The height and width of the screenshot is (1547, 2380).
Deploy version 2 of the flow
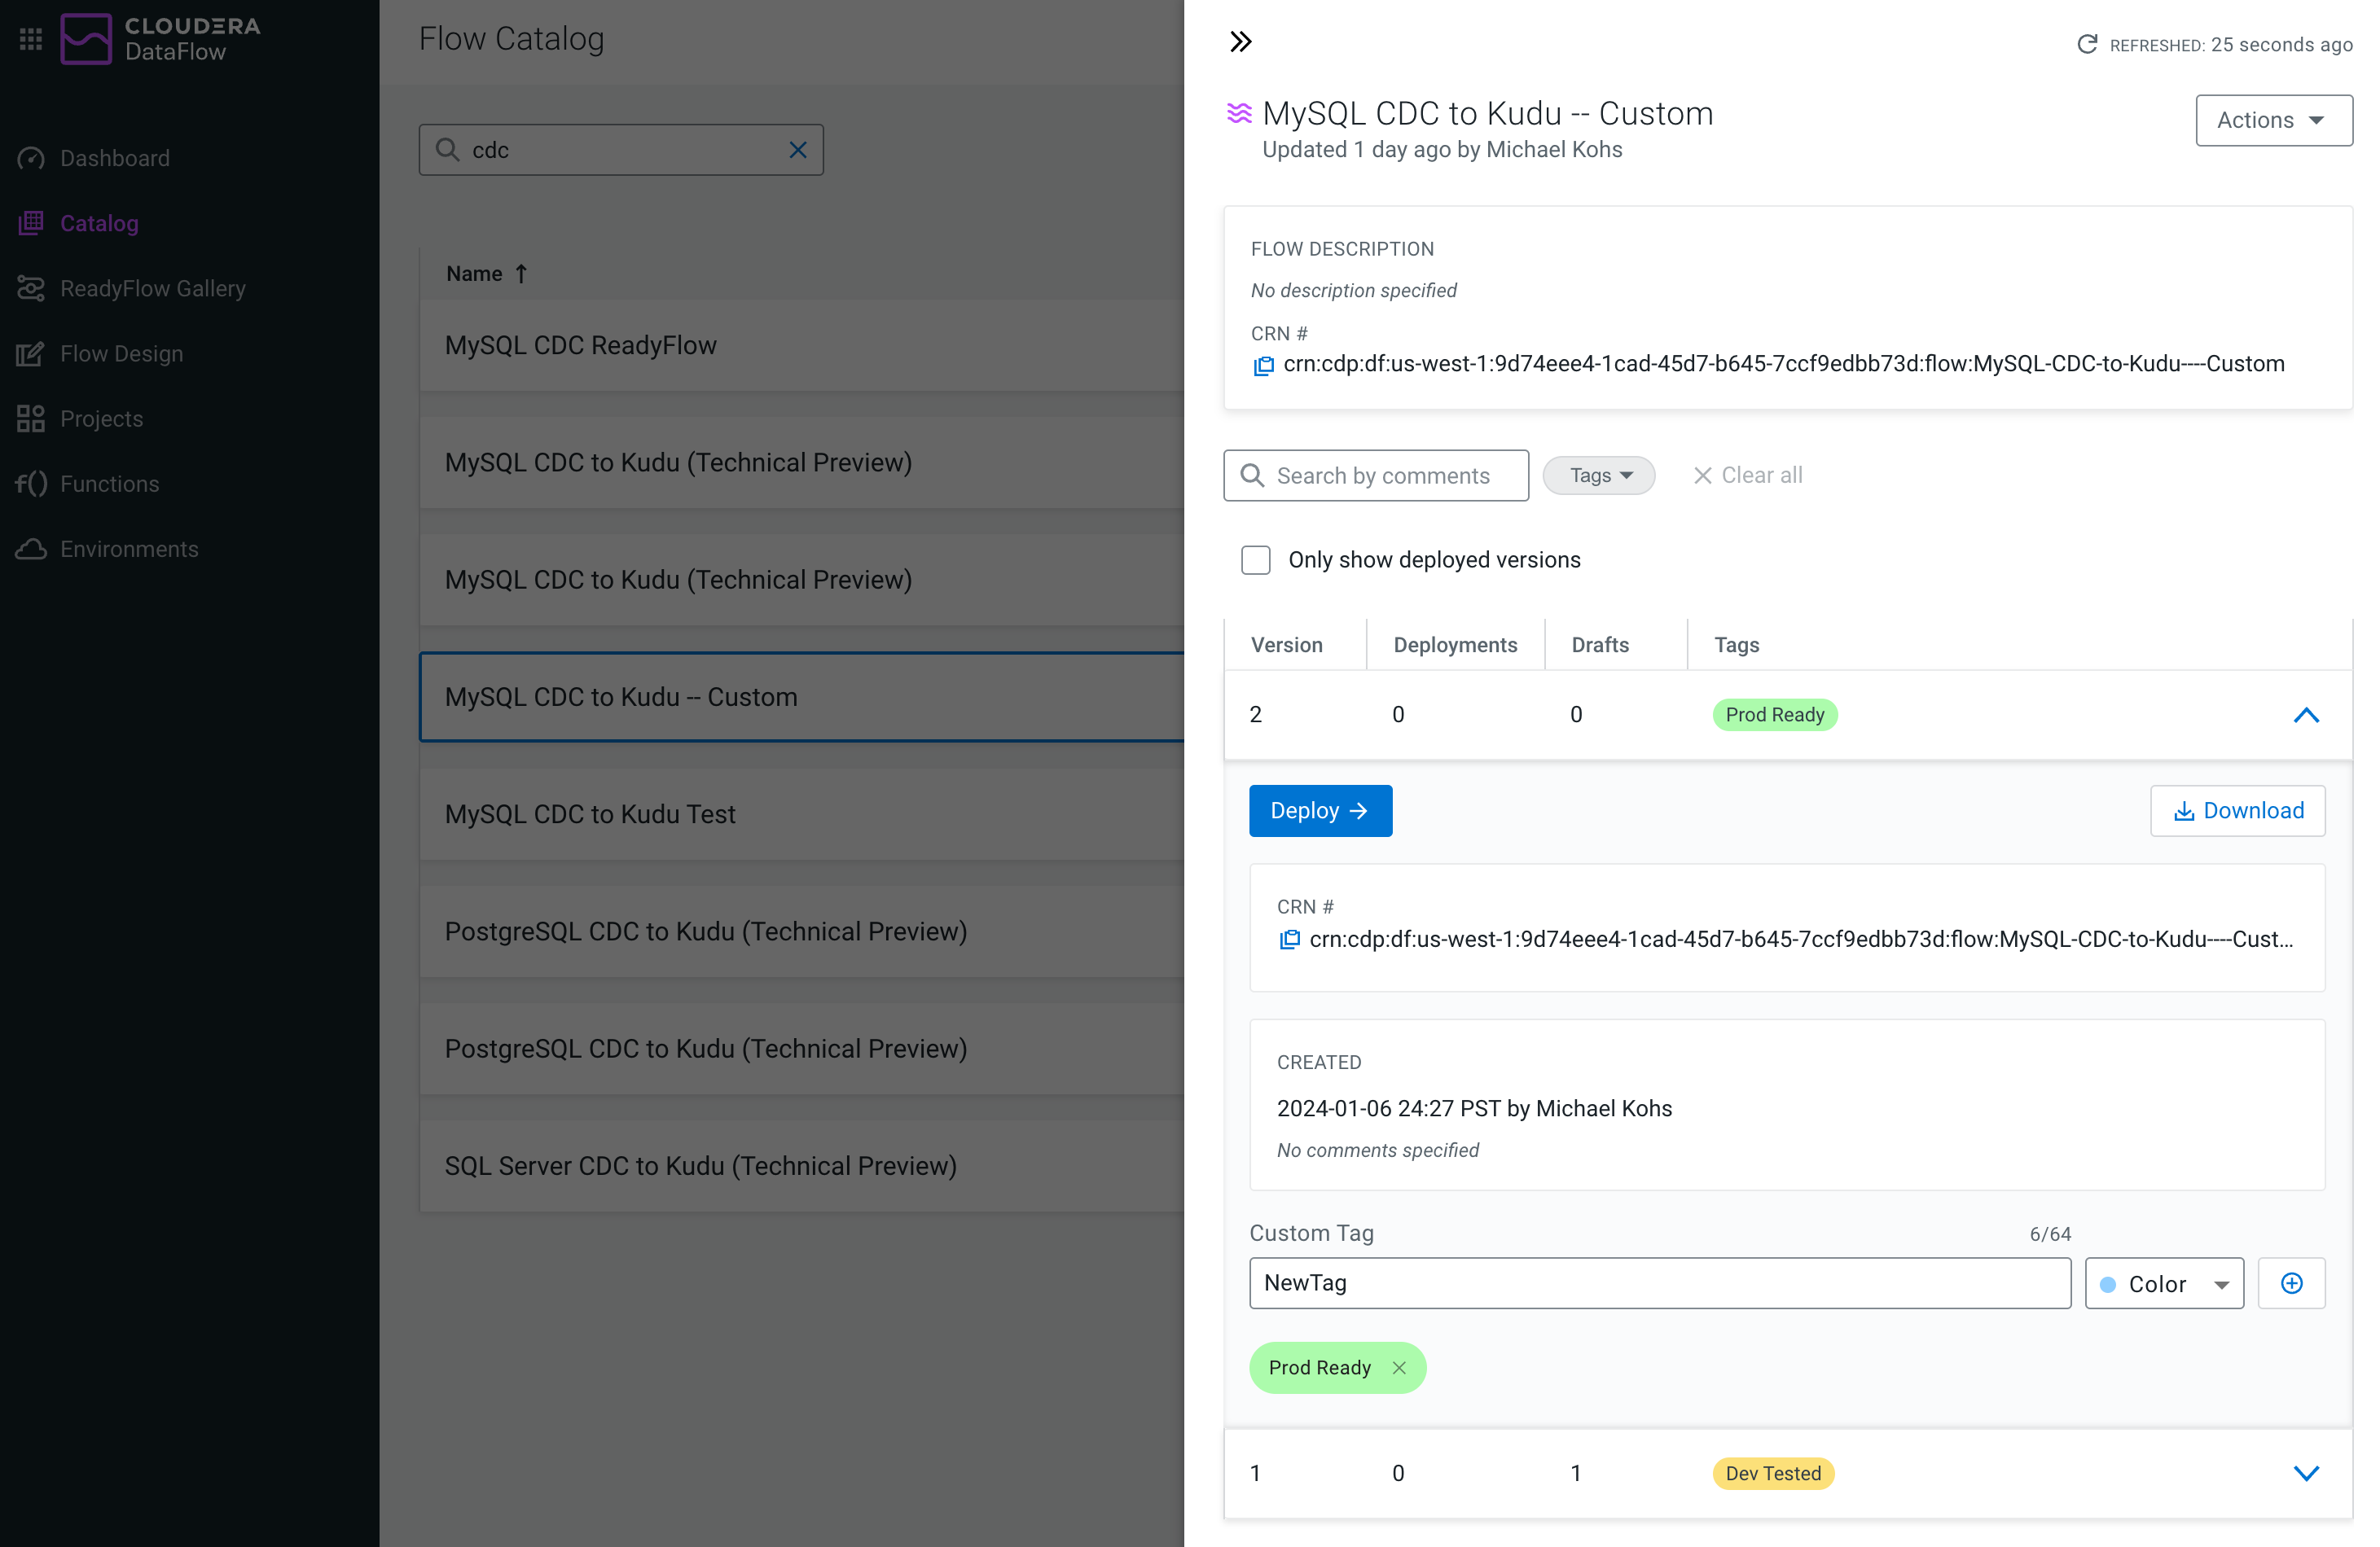click(x=1319, y=810)
